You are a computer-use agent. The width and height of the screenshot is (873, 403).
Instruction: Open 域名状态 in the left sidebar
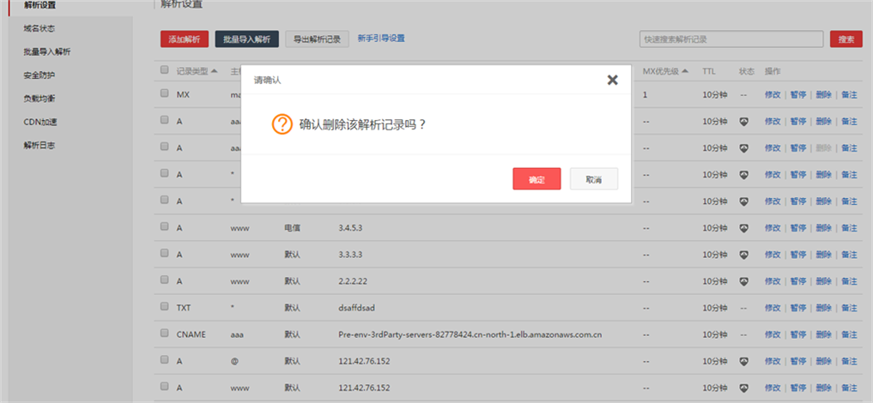coord(39,29)
